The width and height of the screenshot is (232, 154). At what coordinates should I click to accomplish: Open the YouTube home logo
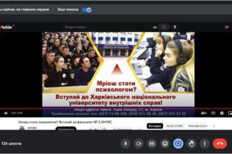point(6,27)
